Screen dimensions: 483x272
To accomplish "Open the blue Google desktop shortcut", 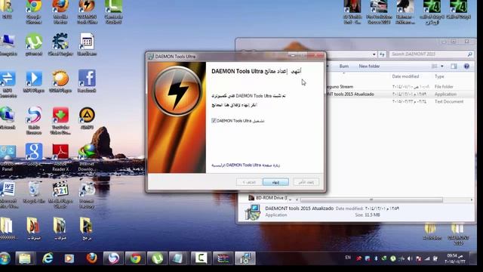I will 34,154.
